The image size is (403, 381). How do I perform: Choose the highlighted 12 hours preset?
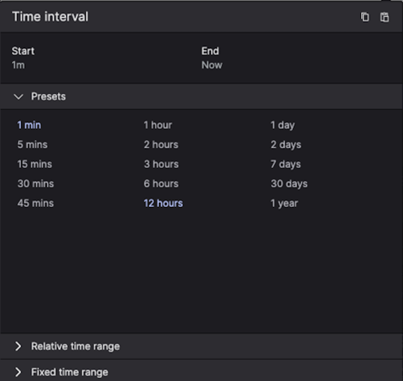[163, 203]
